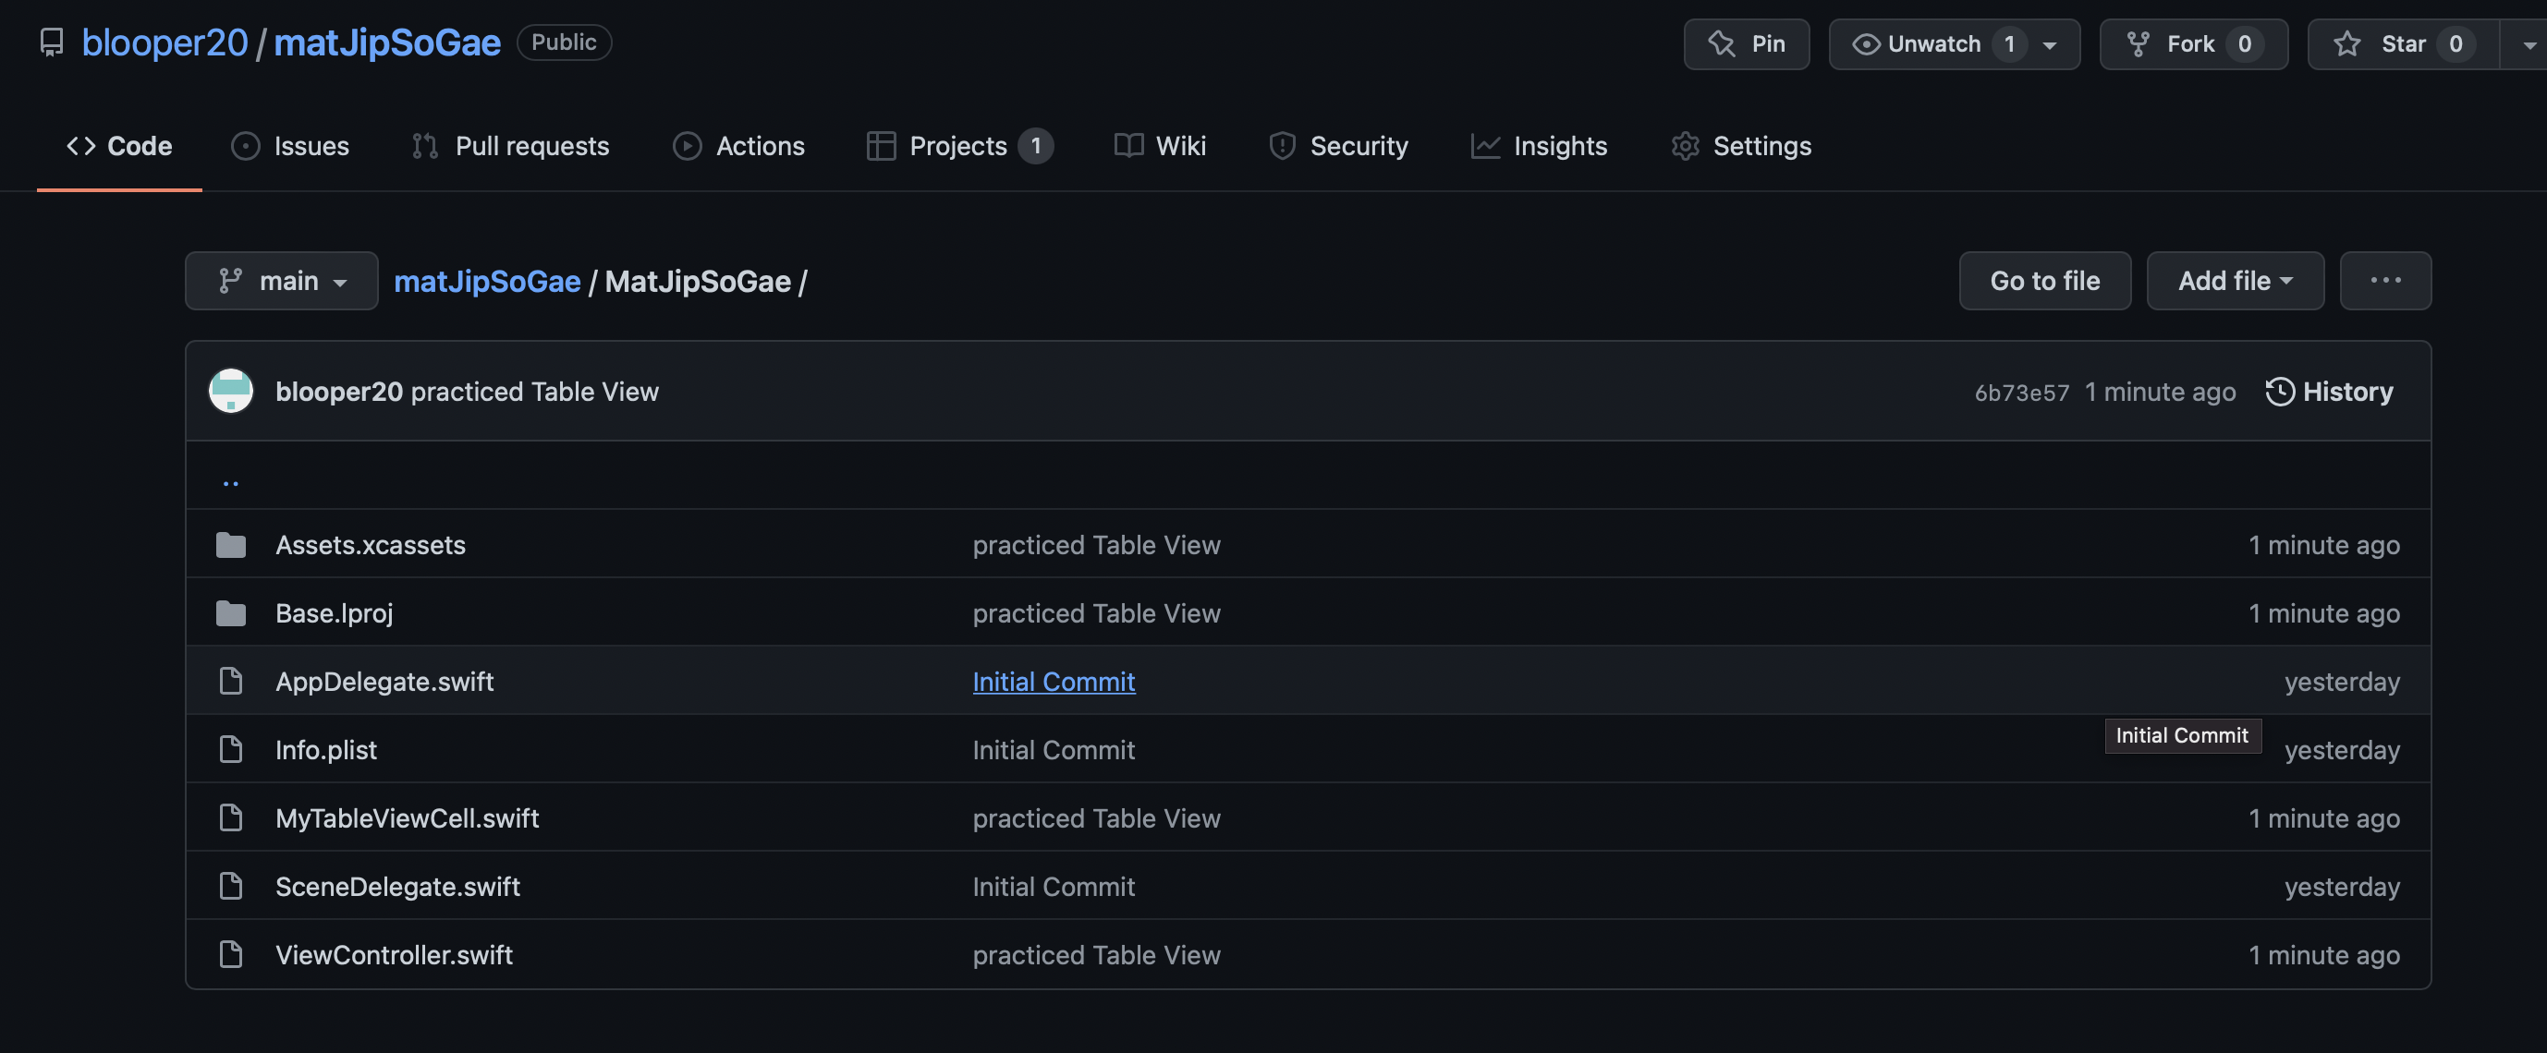The height and width of the screenshot is (1053, 2547).
Task: Click the AppDelegate.swift file icon
Action: 230,682
